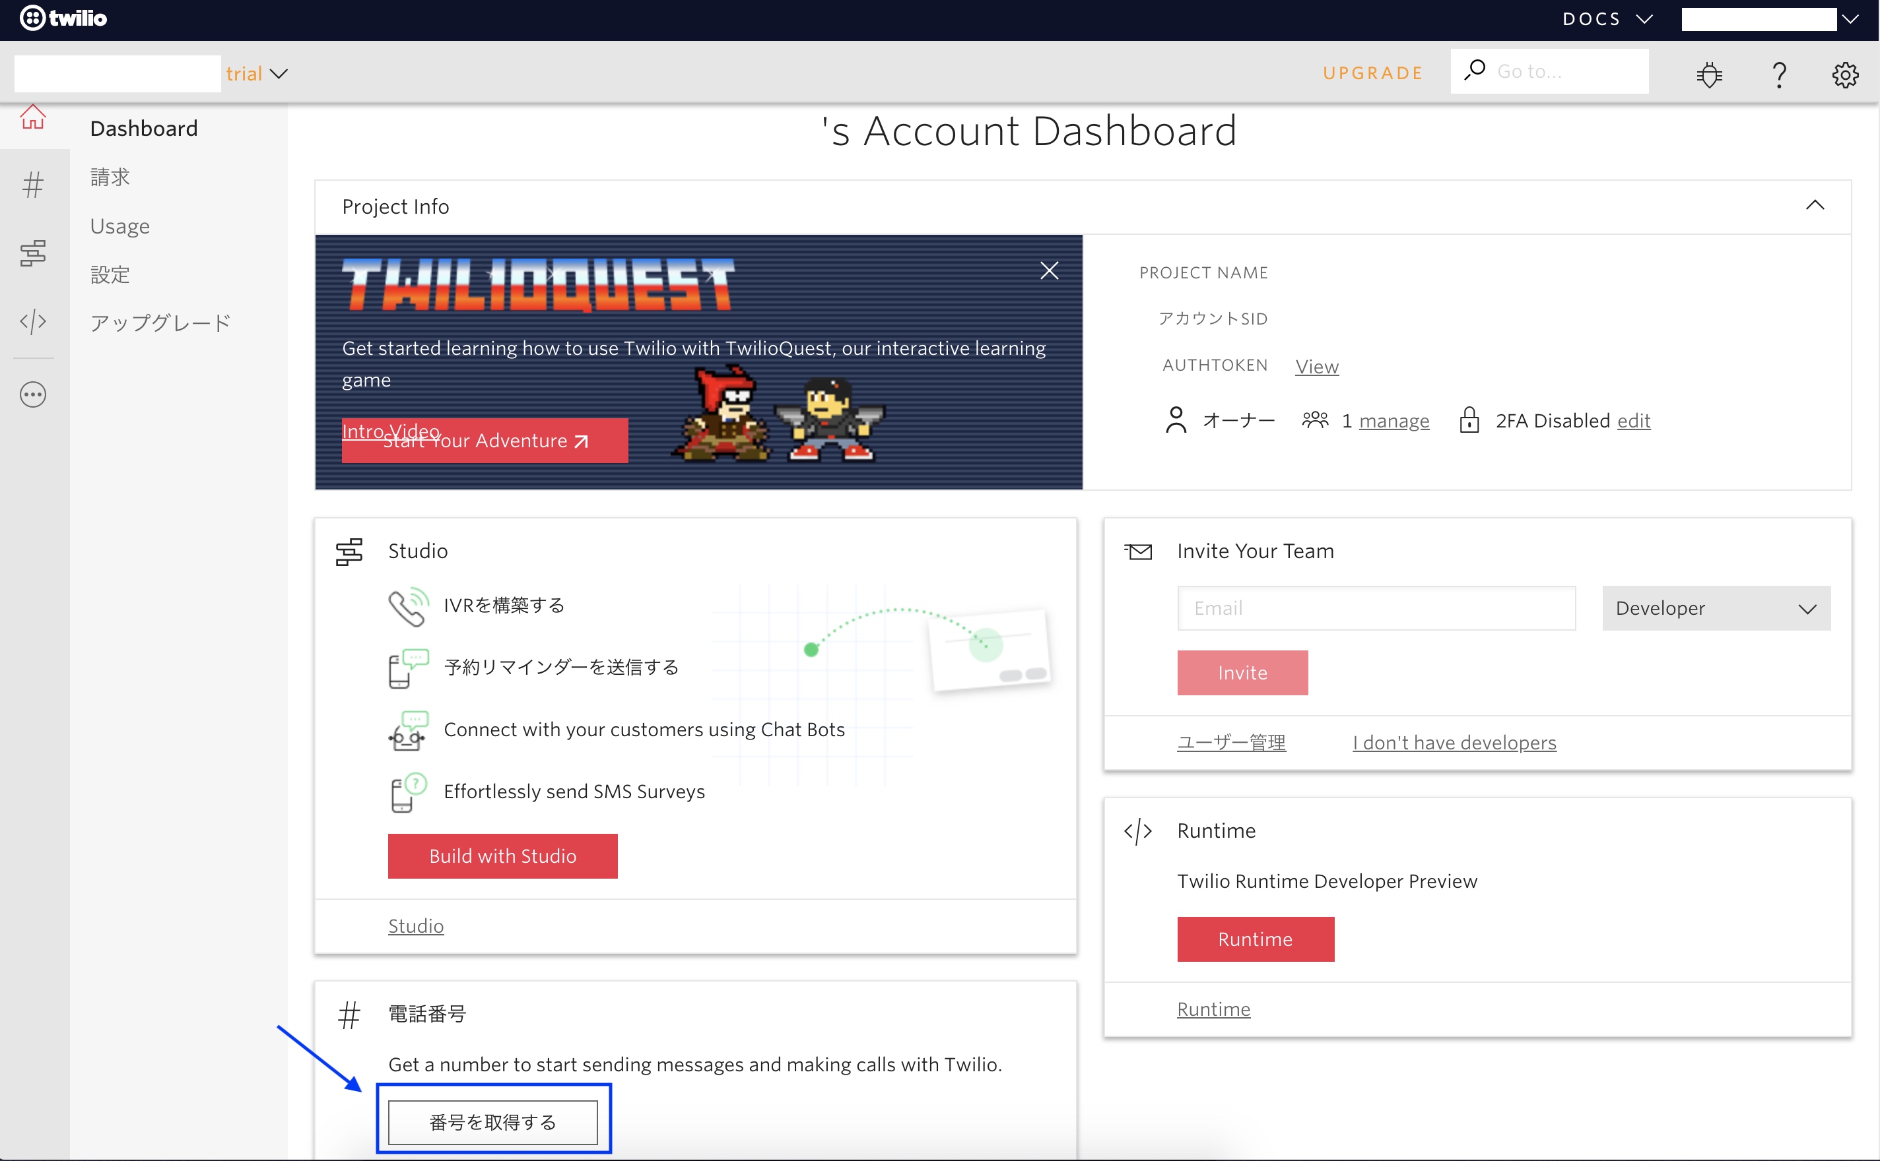The width and height of the screenshot is (1880, 1161).
Task: Select the Runtime code icon in sidebar
Action: (33, 323)
